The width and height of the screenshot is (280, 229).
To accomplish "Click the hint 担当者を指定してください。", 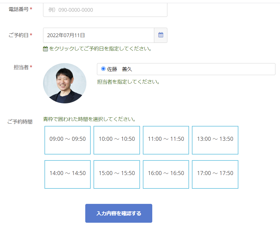I will [x=128, y=82].
